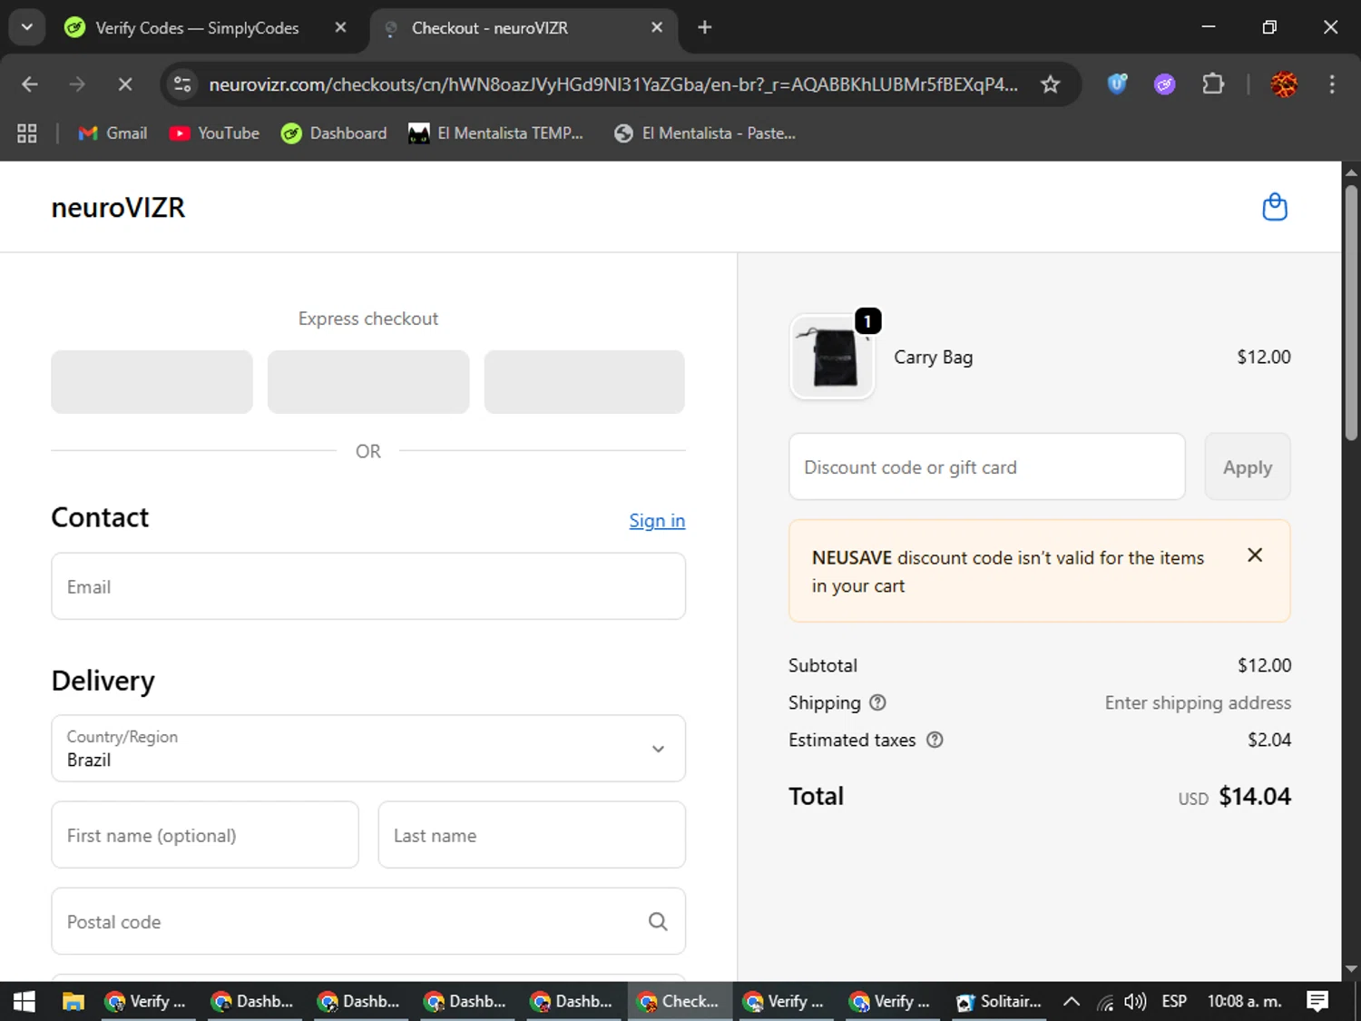Open the Chrome profile avatar
The width and height of the screenshot is (1361, 1021).
1284,84
